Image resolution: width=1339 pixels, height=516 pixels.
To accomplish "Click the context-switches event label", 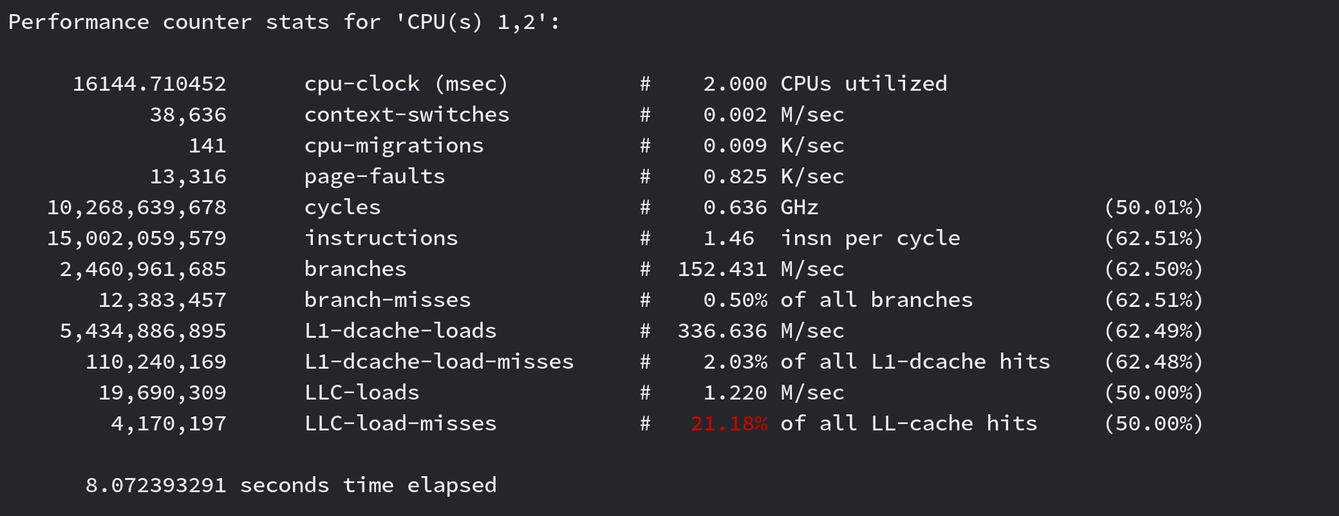I will [x=406, y=115].
